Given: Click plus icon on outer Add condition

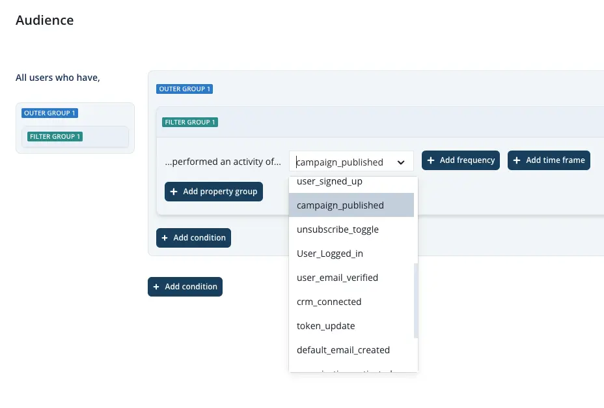Looking at the screenshot, I should tap(156, 287).
